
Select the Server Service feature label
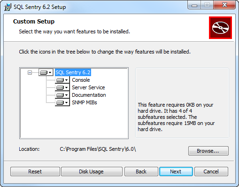88,87
